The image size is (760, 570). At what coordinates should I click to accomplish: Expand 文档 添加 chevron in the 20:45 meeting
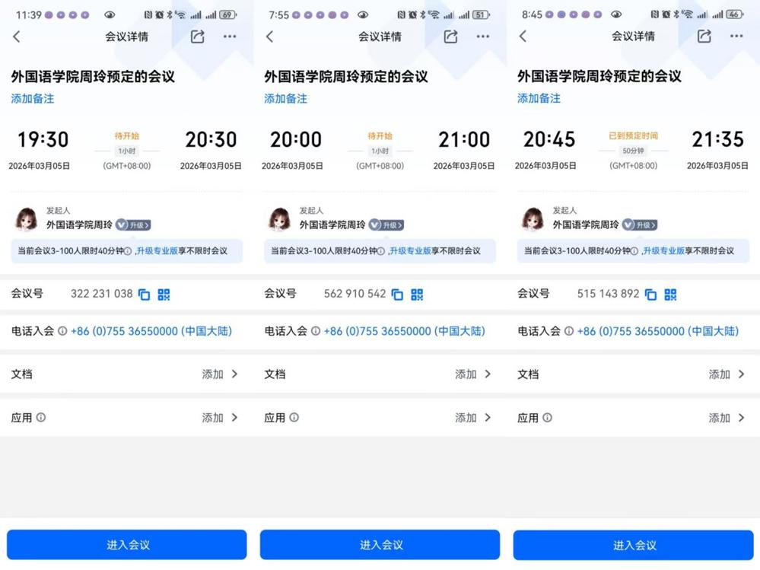741,374
